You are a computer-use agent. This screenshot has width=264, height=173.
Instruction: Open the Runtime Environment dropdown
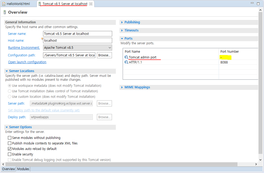tap(110, 48)
